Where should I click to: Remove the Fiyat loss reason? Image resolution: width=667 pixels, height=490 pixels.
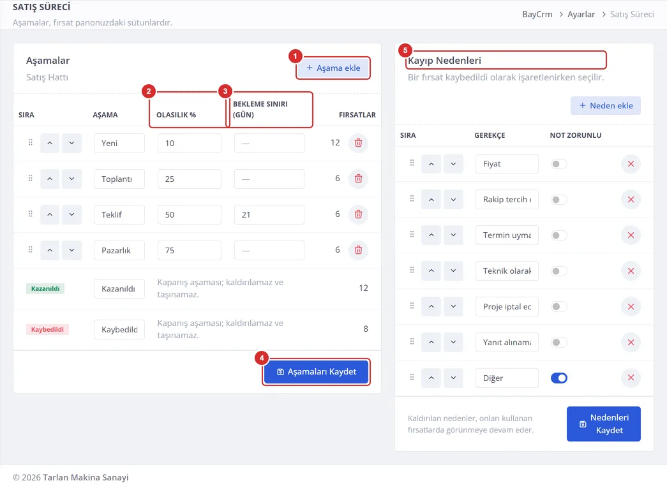[631, 164]
